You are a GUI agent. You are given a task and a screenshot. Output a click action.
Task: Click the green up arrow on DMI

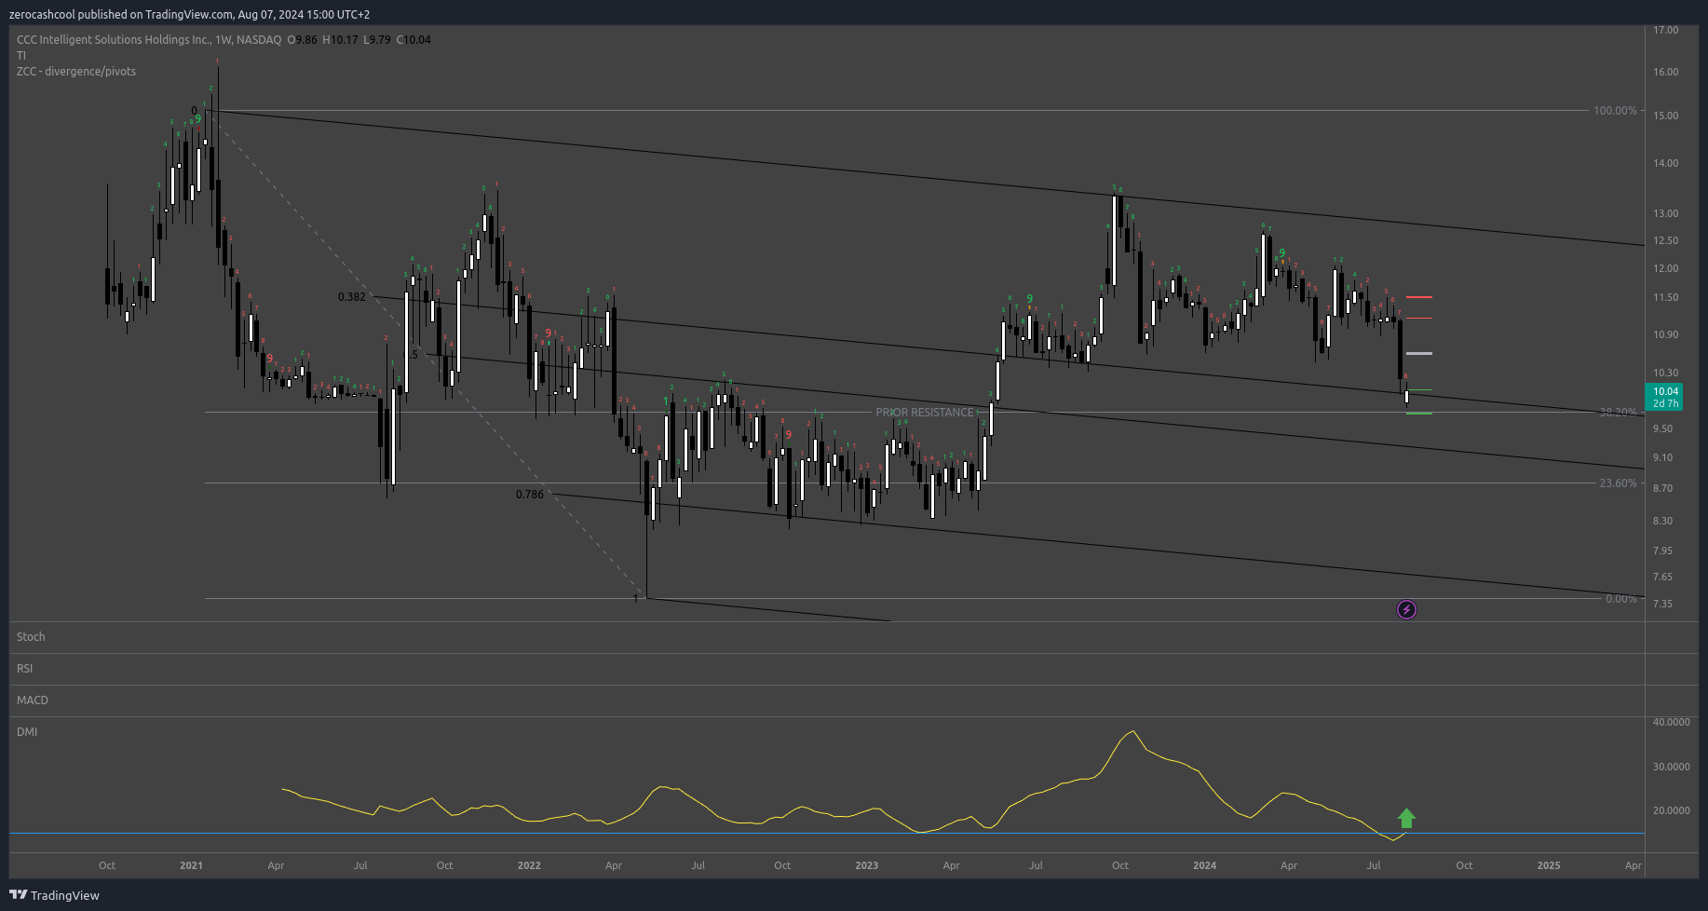(x=1406, y=819)
